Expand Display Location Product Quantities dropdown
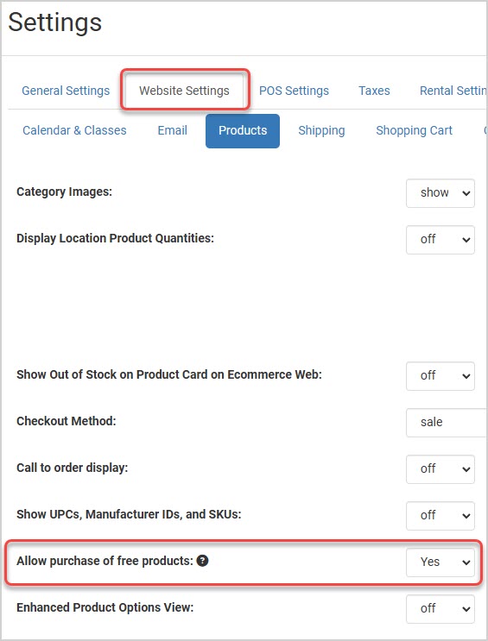Viewport: 488px width, 641px height. click(440, 240)
